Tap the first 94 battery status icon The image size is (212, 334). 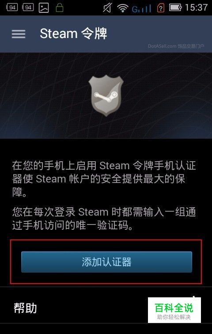pos(12,8)
